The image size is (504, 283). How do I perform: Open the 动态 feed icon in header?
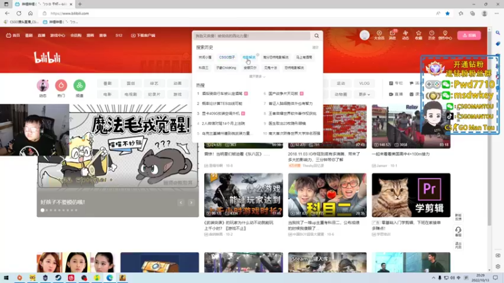(x=405, y=35)
